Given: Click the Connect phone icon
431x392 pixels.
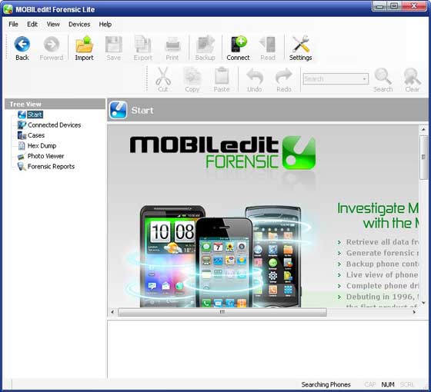Looking at the screenshot, I should point(239,44).
